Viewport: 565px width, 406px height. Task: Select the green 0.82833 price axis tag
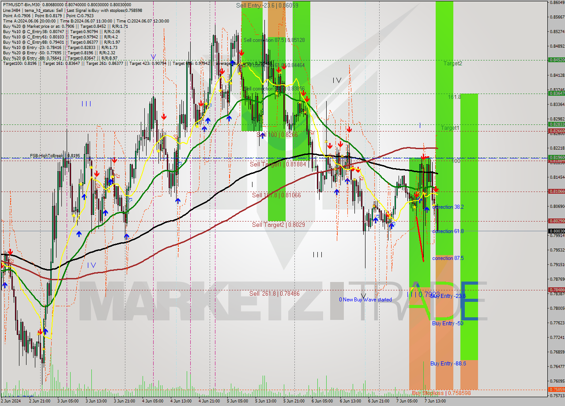[x=556, y=124]
